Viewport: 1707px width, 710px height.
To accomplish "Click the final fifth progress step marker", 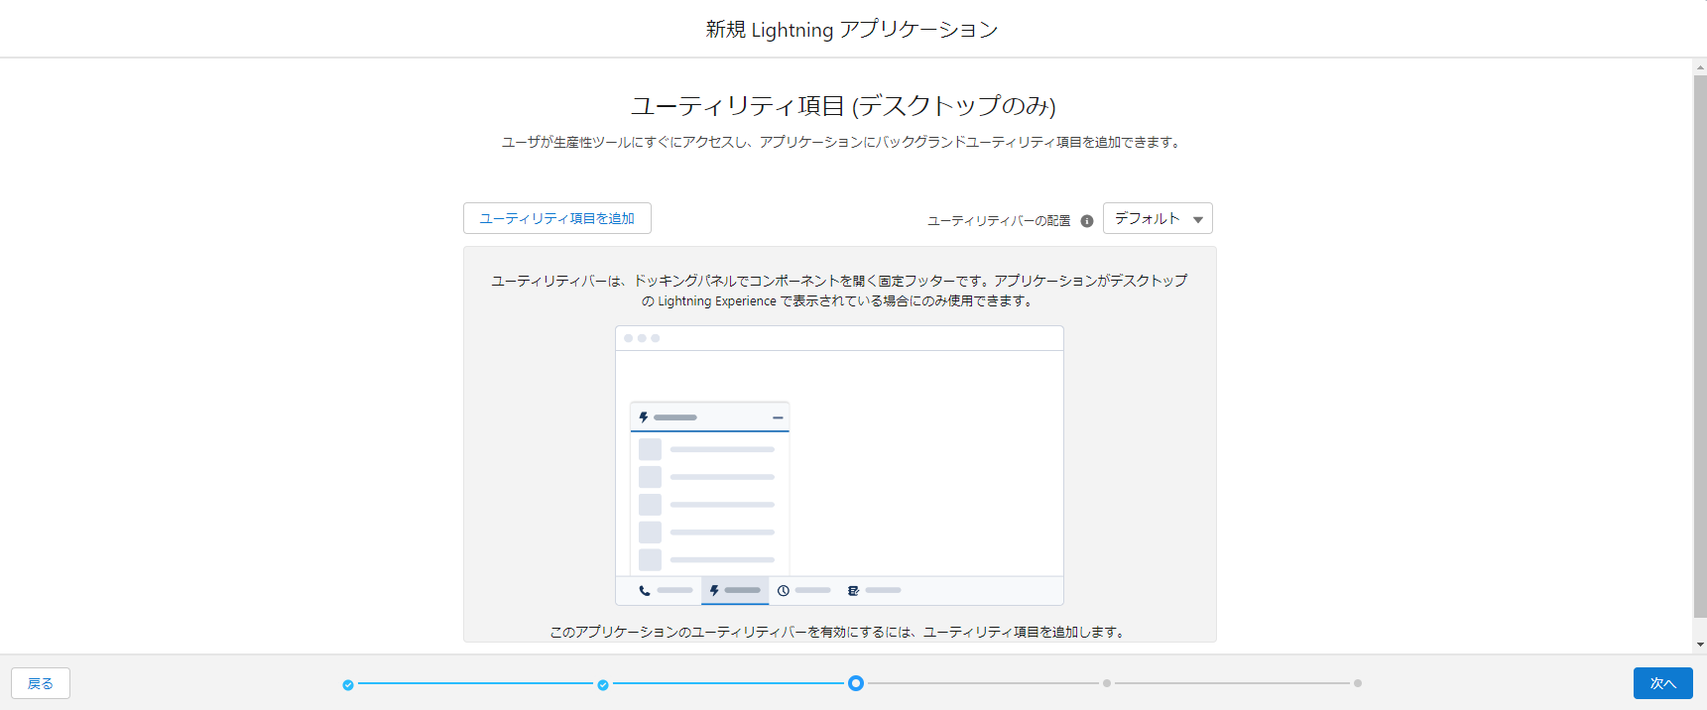I will [1358, 683].
